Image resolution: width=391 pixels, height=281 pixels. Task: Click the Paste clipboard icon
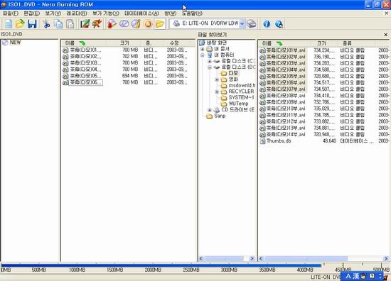point(70,24)
